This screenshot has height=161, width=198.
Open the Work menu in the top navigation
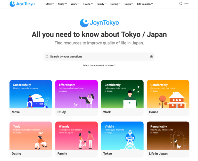point(75,4)
